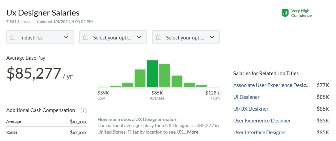Open the UI/UX Designer salary link

[x=251, y=109]
